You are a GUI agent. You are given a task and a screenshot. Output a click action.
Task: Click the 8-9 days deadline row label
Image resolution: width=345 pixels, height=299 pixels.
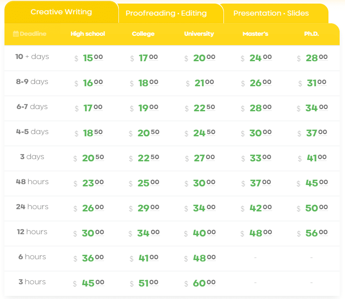click(x=32, y=82)
